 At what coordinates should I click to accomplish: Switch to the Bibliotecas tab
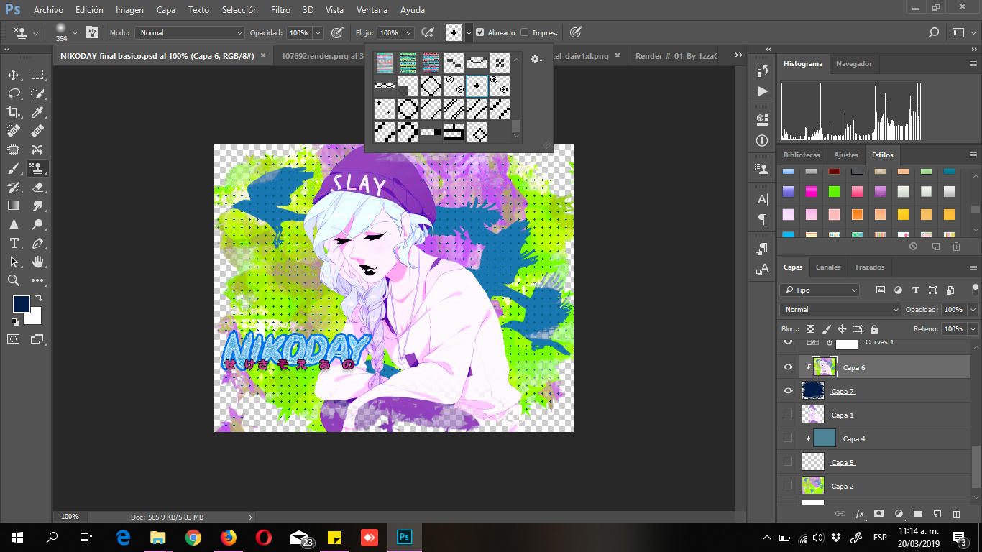[x=802, y=155]
